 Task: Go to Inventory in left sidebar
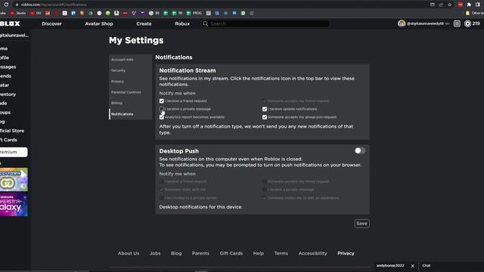(x=8, y=94)
